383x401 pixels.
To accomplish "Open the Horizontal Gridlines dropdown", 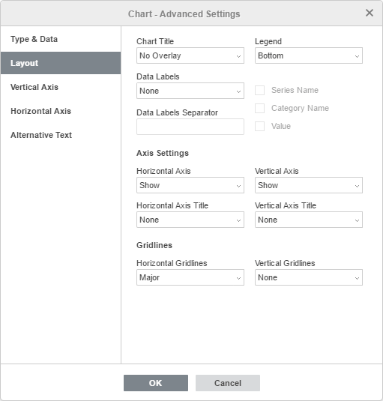I will point(190,277).
